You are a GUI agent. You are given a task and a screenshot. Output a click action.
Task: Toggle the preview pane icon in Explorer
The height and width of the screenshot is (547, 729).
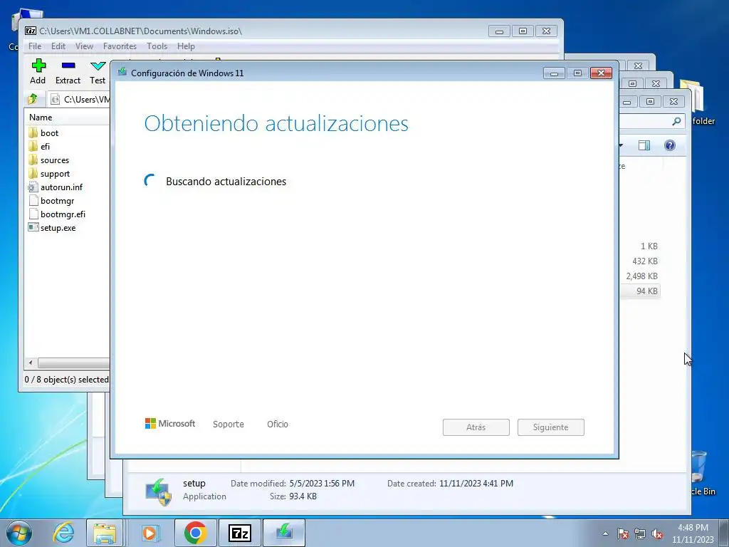point(644,145)
